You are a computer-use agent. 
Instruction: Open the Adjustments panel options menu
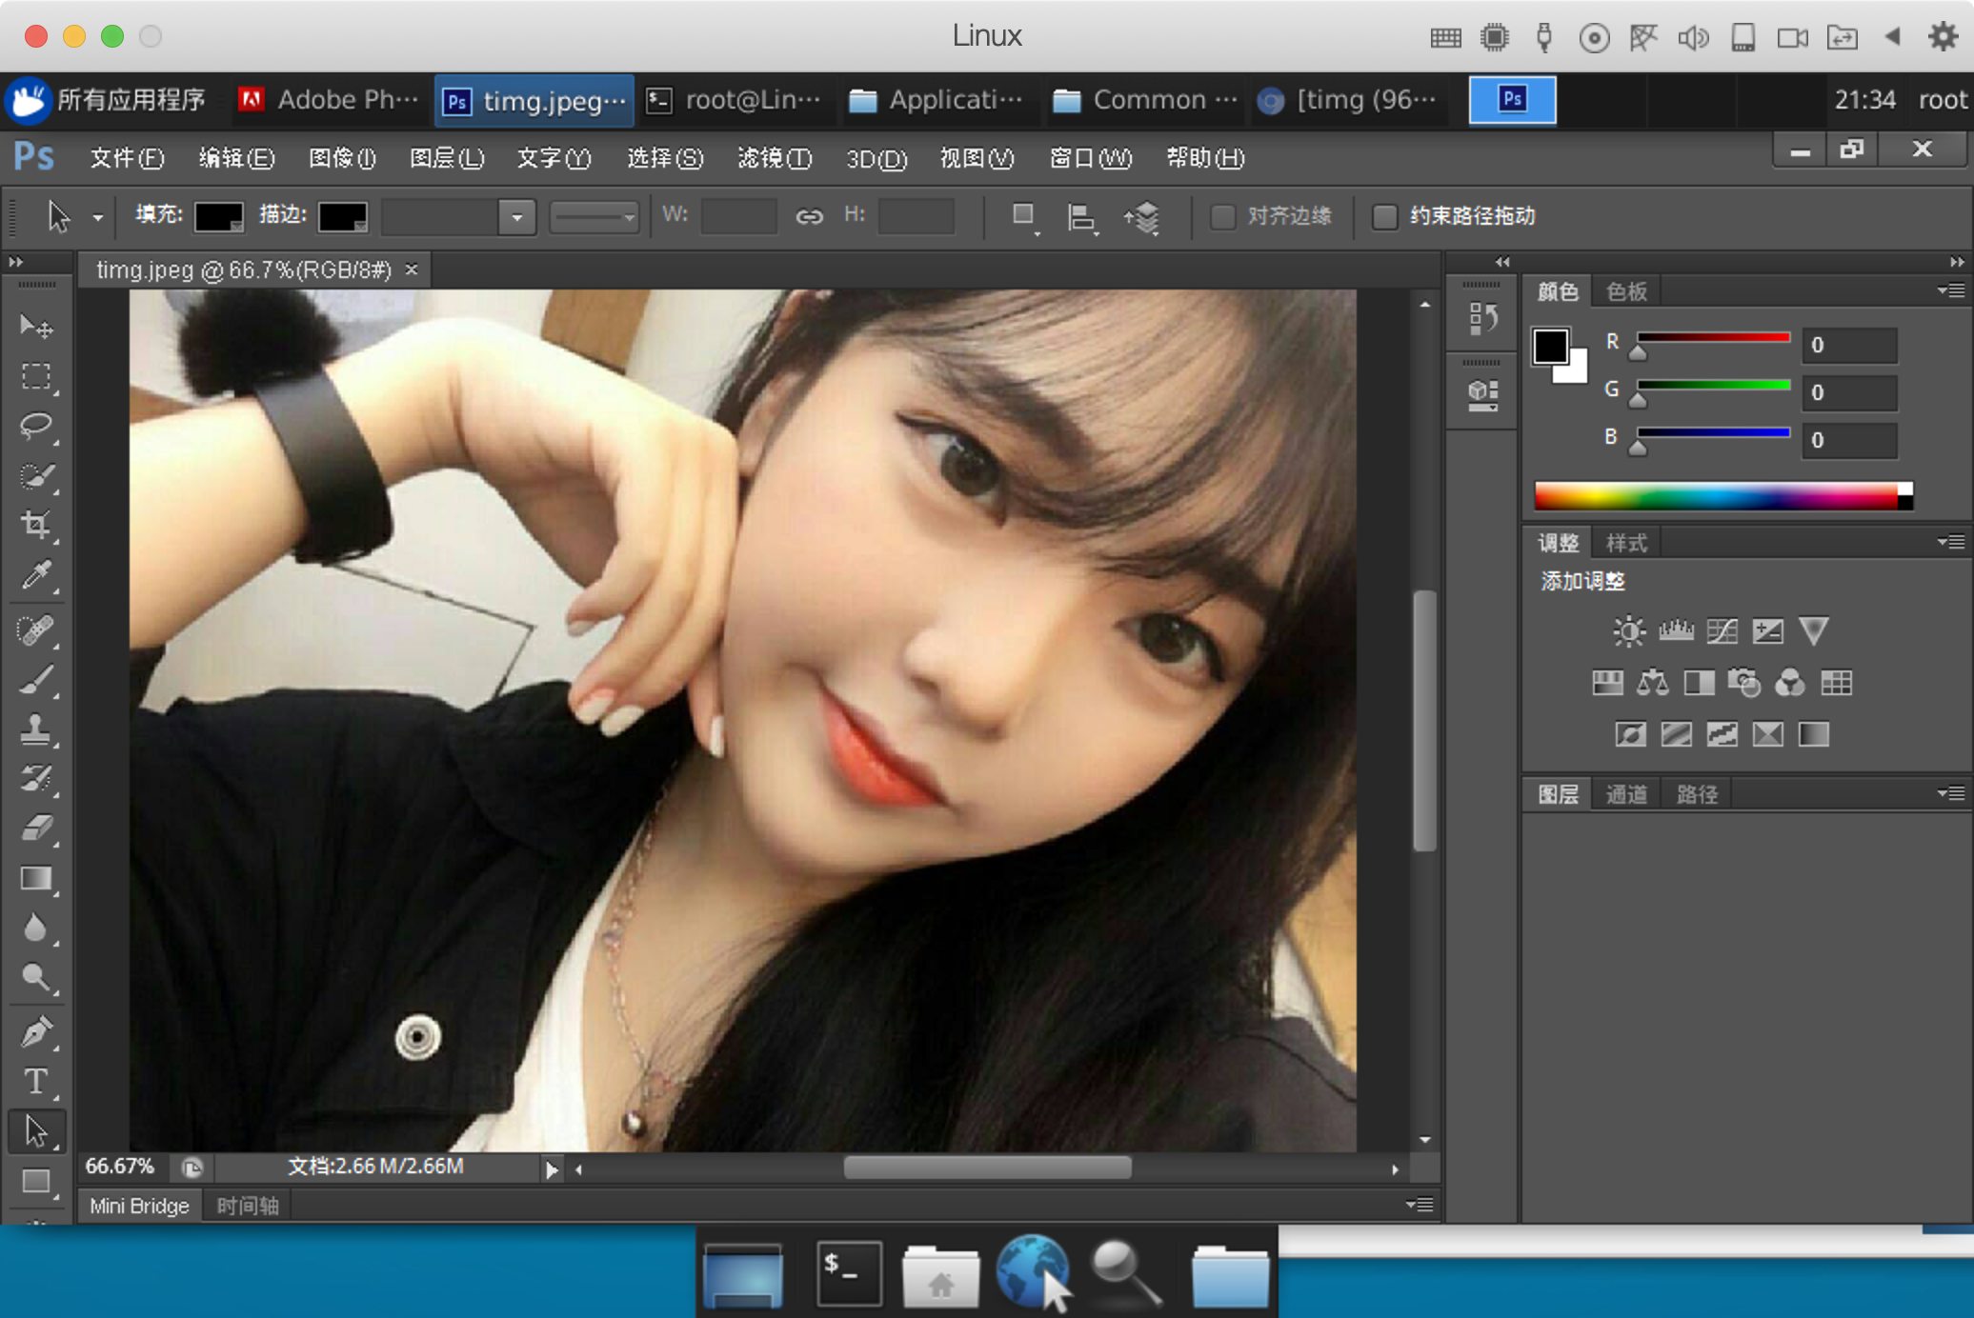click(1950, 542)
